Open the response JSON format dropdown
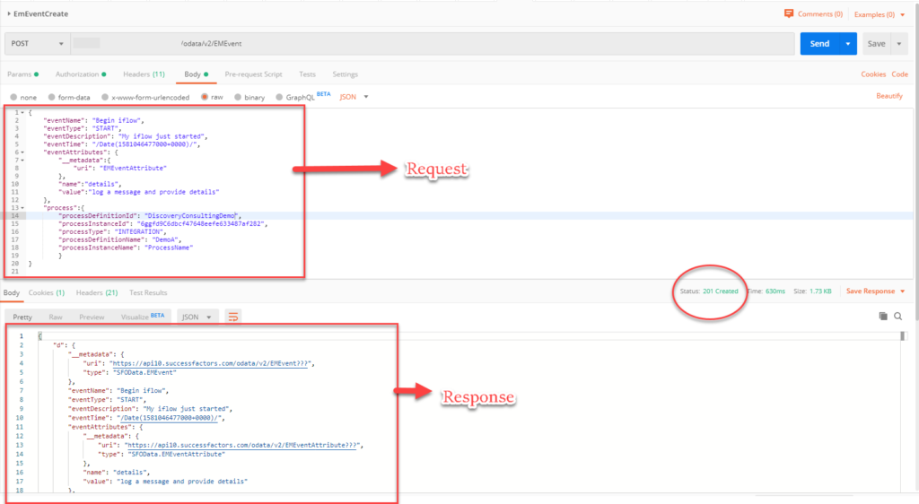 point(197,317)
